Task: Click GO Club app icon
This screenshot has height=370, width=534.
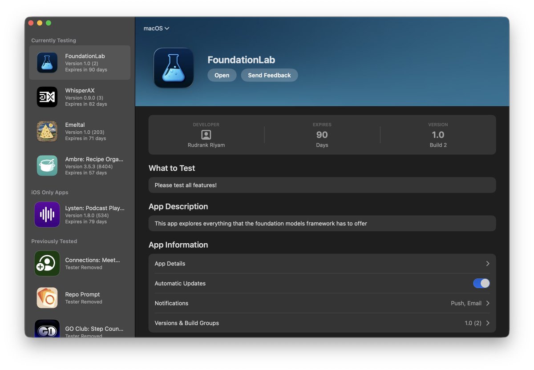Action: [47, 328]
